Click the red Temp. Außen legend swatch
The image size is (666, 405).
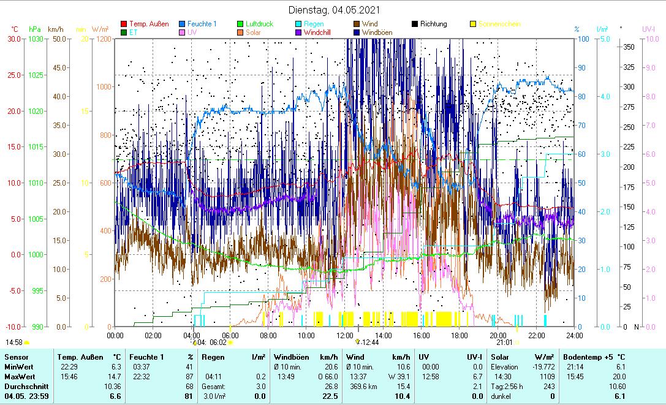tap(124, 25)
